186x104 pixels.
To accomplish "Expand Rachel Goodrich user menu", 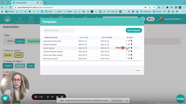I will coord(171,19).
